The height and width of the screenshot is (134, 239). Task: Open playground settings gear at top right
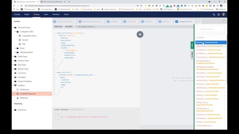224,21
